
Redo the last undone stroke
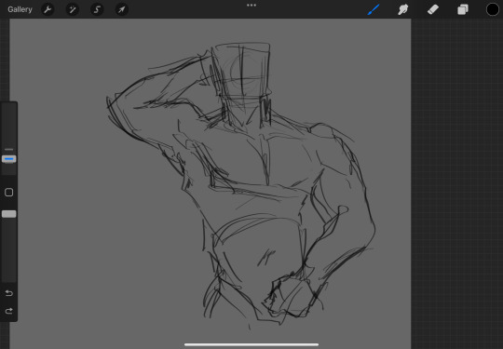pos(9,311)
